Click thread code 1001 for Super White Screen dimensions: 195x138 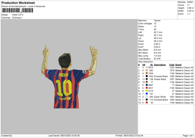coord(172,97)
